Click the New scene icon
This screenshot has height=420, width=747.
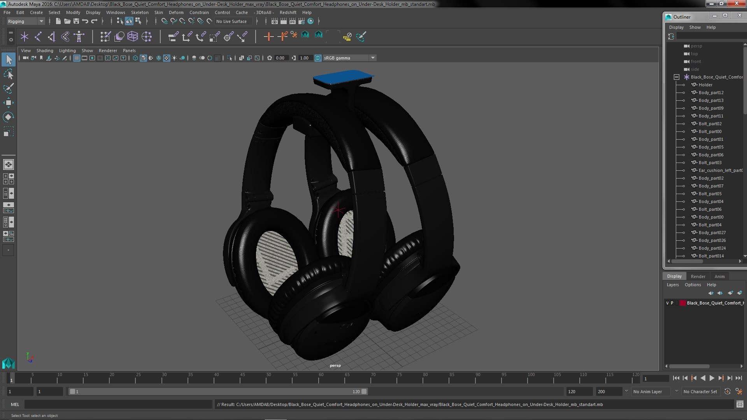tap(58, 21)
